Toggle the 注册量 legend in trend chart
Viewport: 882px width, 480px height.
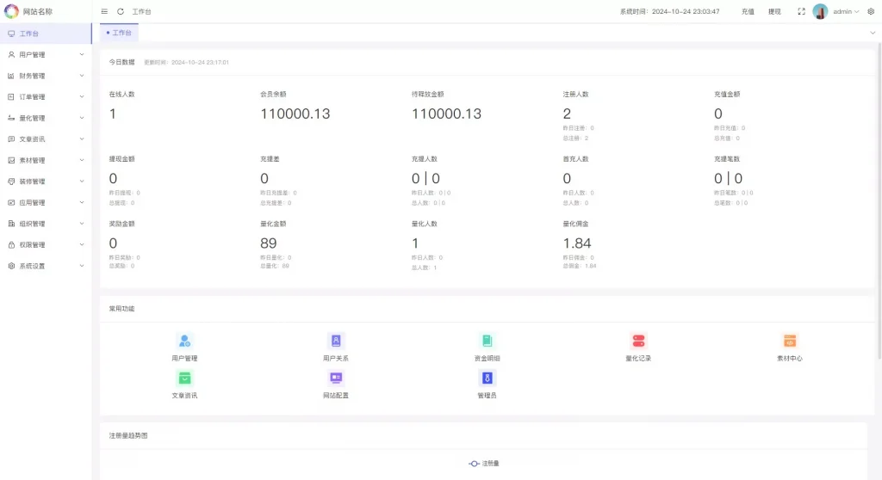[484, 464]
